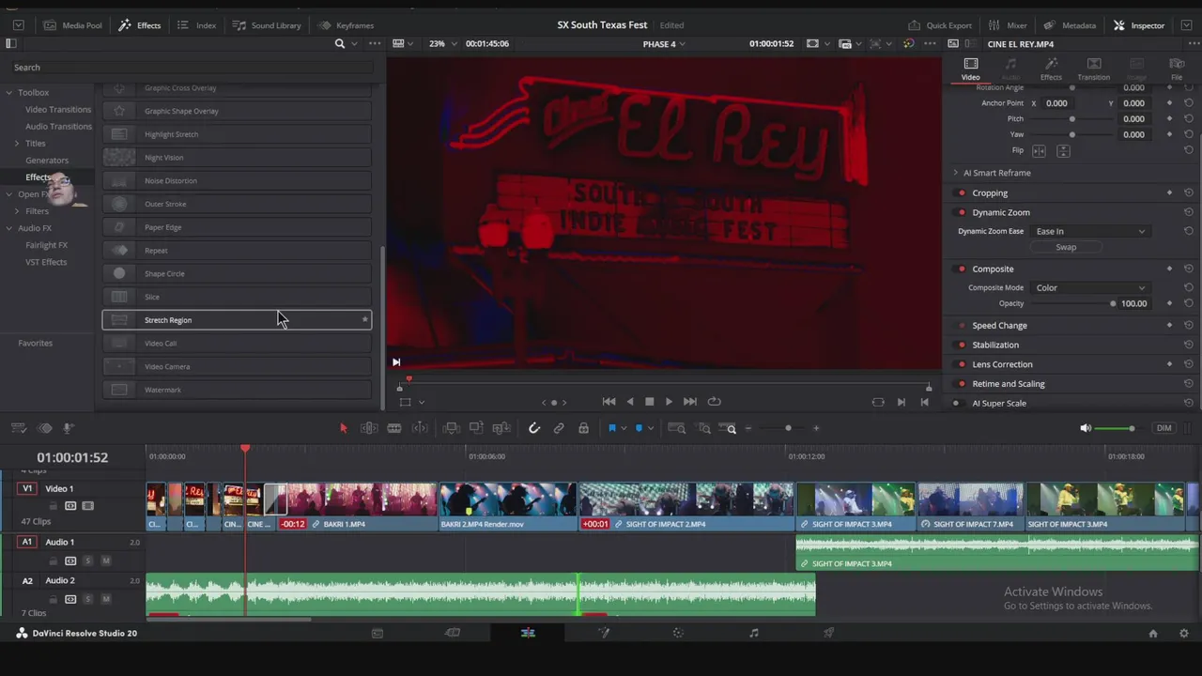
Task: Open the PHASE 4 timeline dropdown
Action: coord(663,44)
